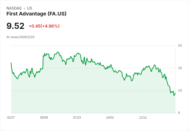Viewport: 189px width, 131px height.
Task: Select the US market label
Action: click(x=30, y=8)
